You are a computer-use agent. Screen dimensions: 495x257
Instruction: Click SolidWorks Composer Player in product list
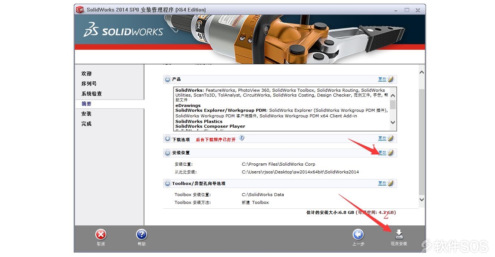pos(210,126)
